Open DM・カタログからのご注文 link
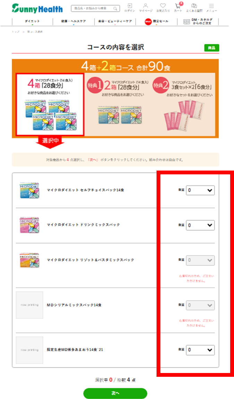Viewport: 234px width, 399px height. 198,21
